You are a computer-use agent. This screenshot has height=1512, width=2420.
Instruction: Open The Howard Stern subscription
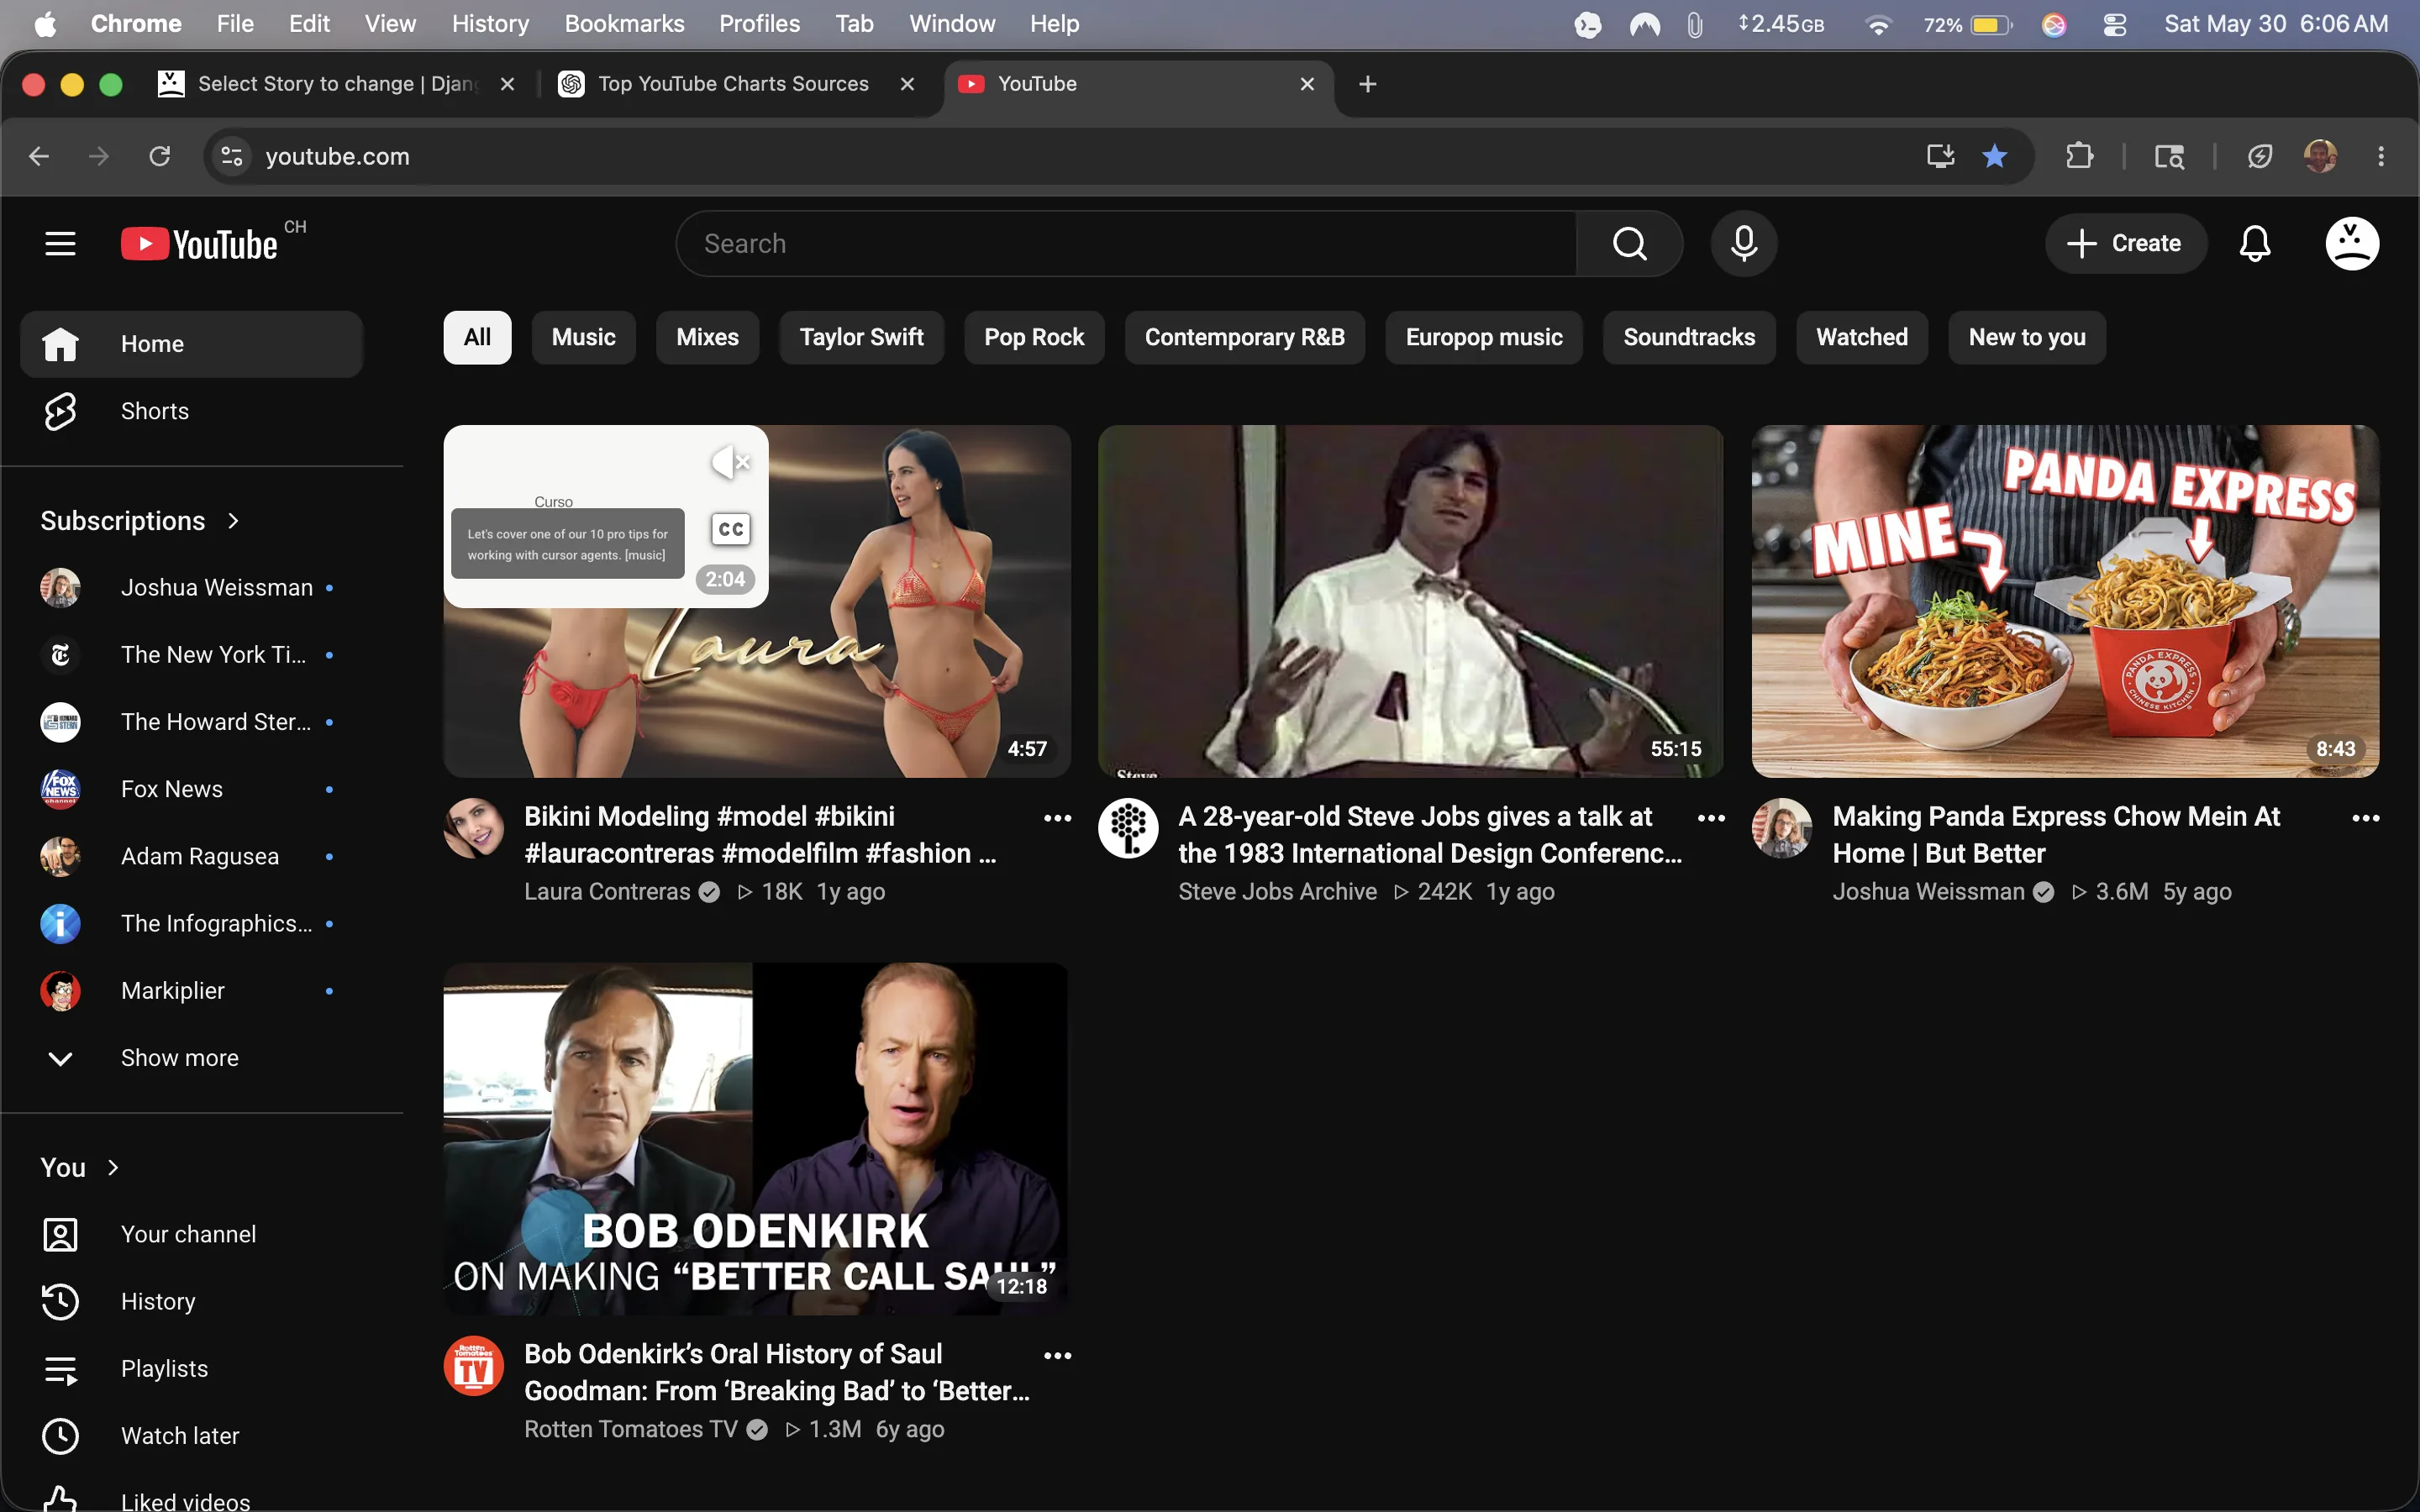pos(191,722)
